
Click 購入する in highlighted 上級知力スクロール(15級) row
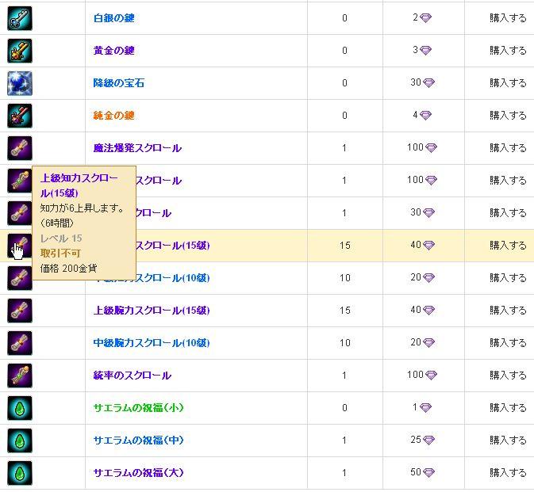(x=508, y=246)
